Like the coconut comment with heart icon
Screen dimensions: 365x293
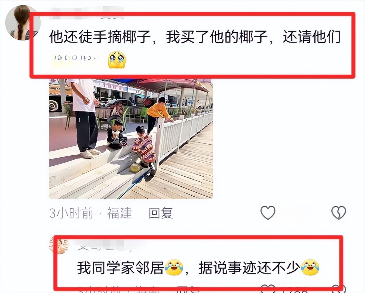click(268, 213)
